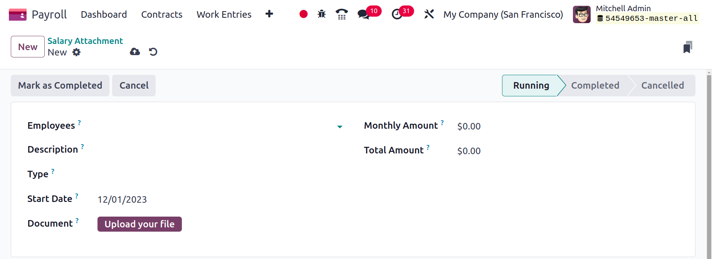Click the plus icon in the top menu
712x259 pixels.
coord(269,14)
